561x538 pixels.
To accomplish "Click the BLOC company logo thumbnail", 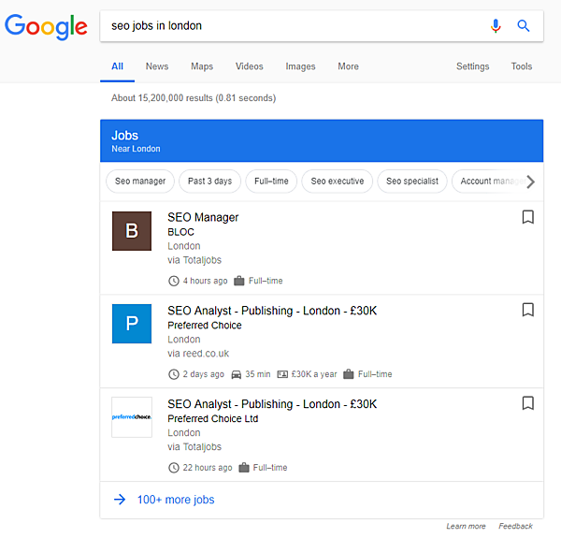I will (x=132, y=231).
